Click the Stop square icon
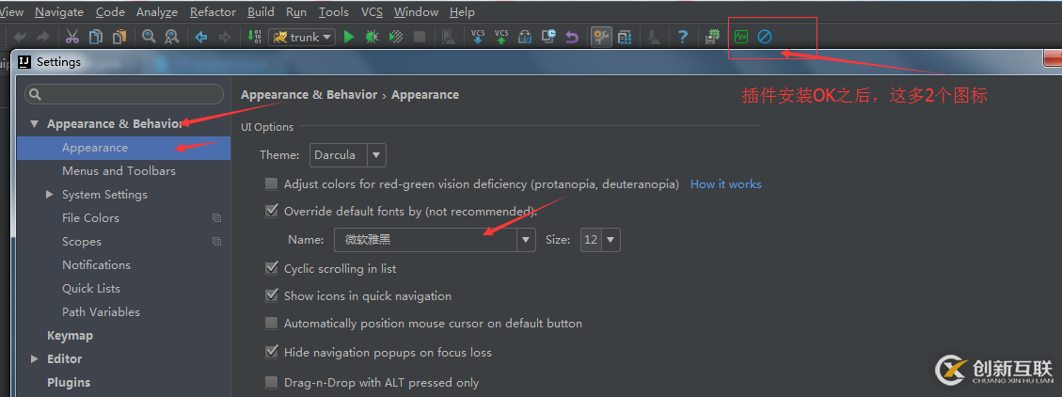 [x=420, y=37]
